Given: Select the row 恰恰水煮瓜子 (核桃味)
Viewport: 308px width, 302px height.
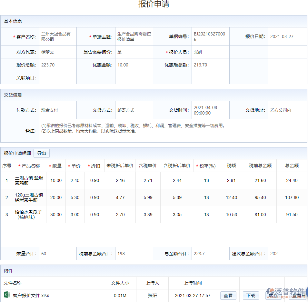Looking at the screenshot, I should (x=29, y=214).
